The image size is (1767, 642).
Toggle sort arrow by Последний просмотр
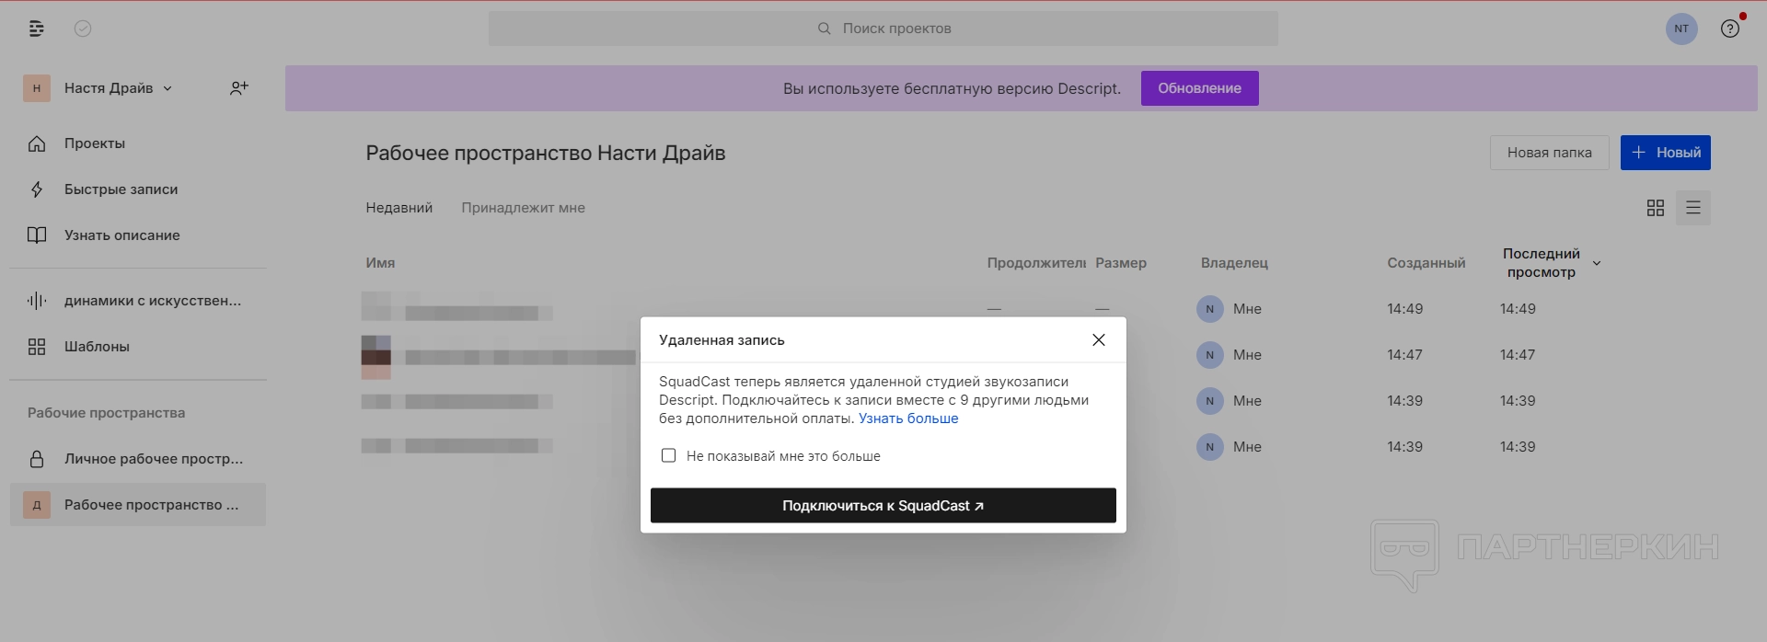click(x=1597, y=263)
